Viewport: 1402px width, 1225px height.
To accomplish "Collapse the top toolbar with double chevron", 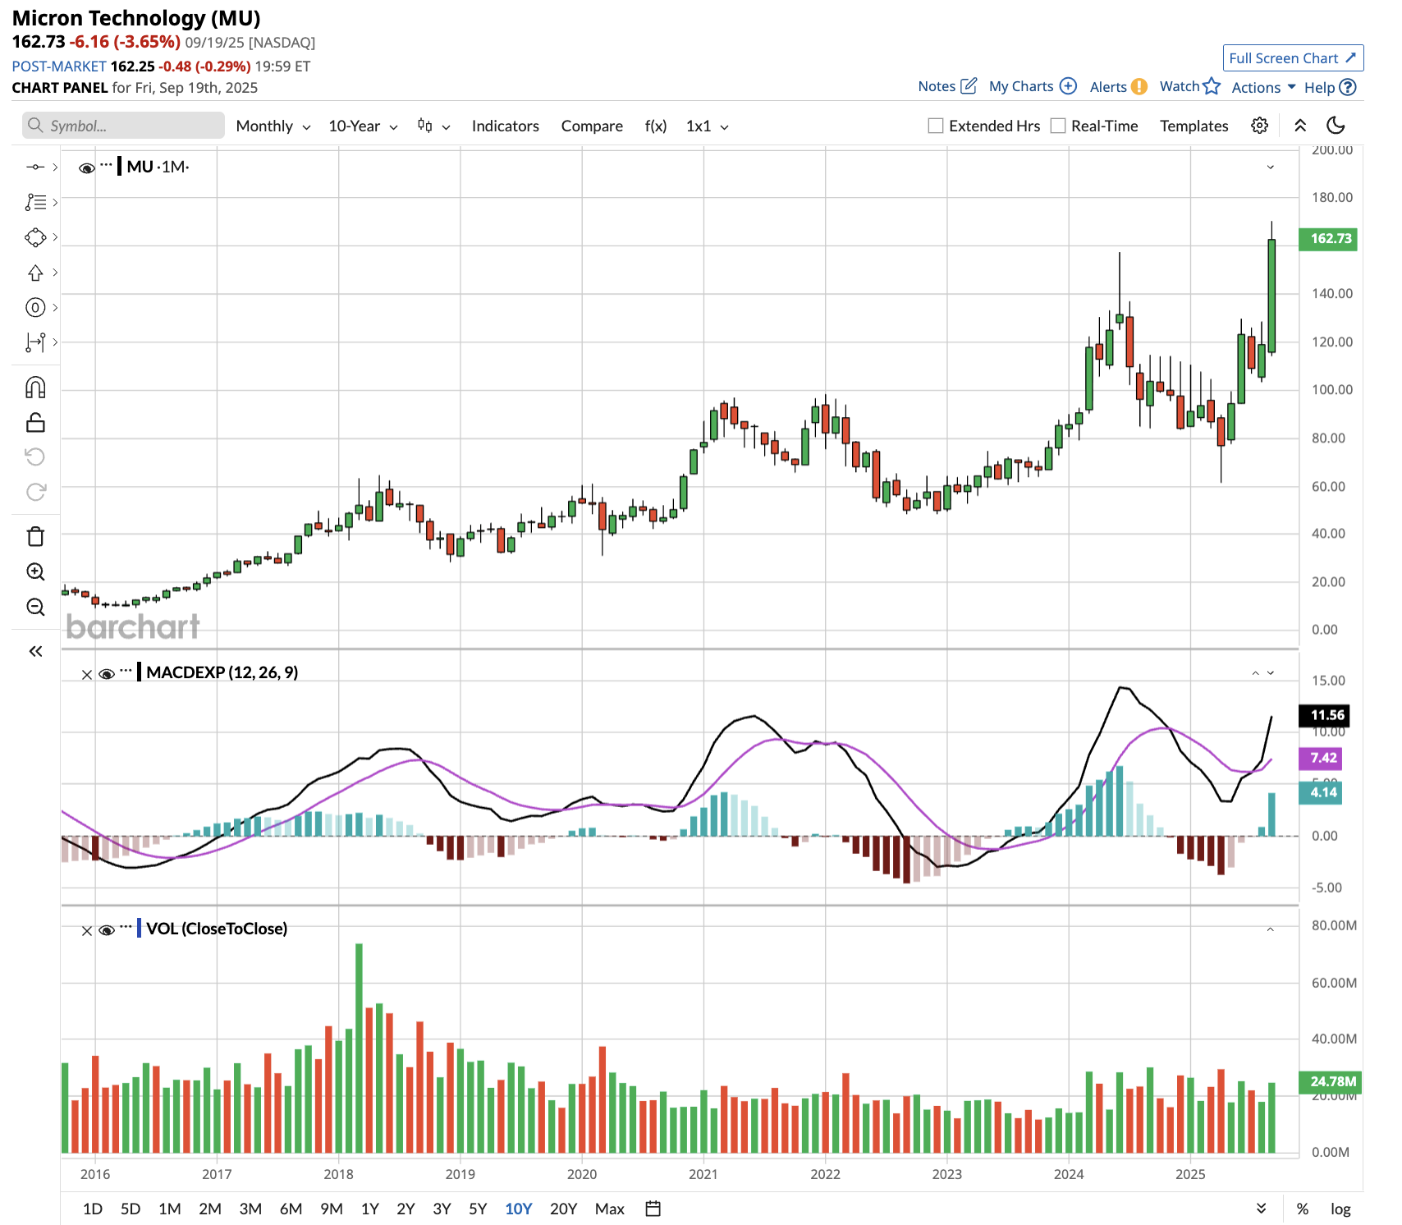I will tap(1300, 126).
